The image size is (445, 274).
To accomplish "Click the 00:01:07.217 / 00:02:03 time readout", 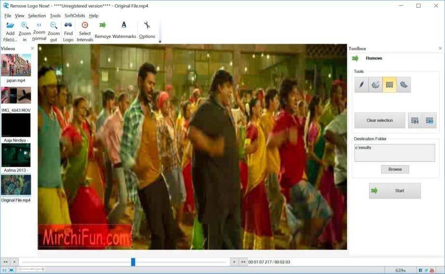I will click(x=269, y=262).
